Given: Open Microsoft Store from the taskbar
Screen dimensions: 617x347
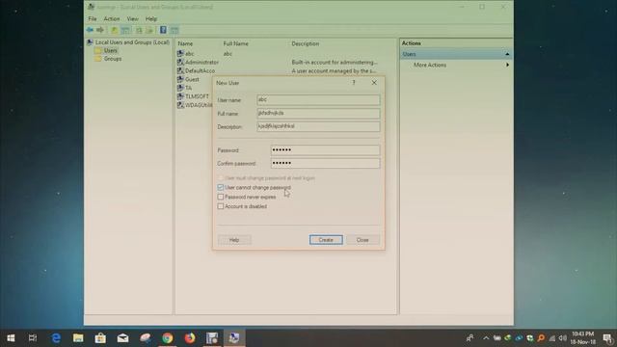Looking at the screenshot, I should tap(100, 338).
